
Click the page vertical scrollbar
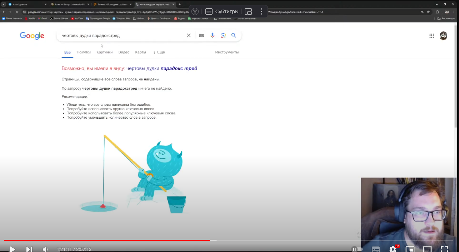[455, 76]
